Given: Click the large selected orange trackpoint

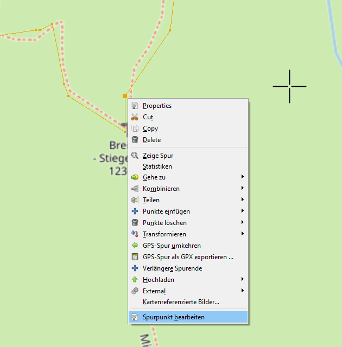Looking at the screenshot, I should 125,96.
